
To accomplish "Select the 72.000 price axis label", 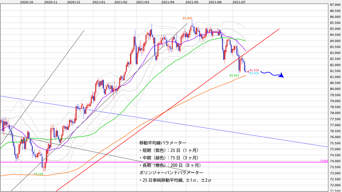I will 336,185.
